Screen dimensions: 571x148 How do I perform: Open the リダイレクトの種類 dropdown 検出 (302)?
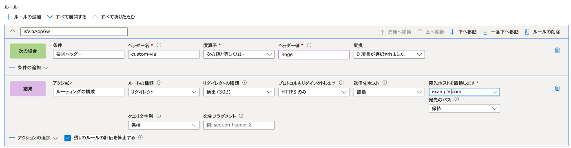[239, 92]
